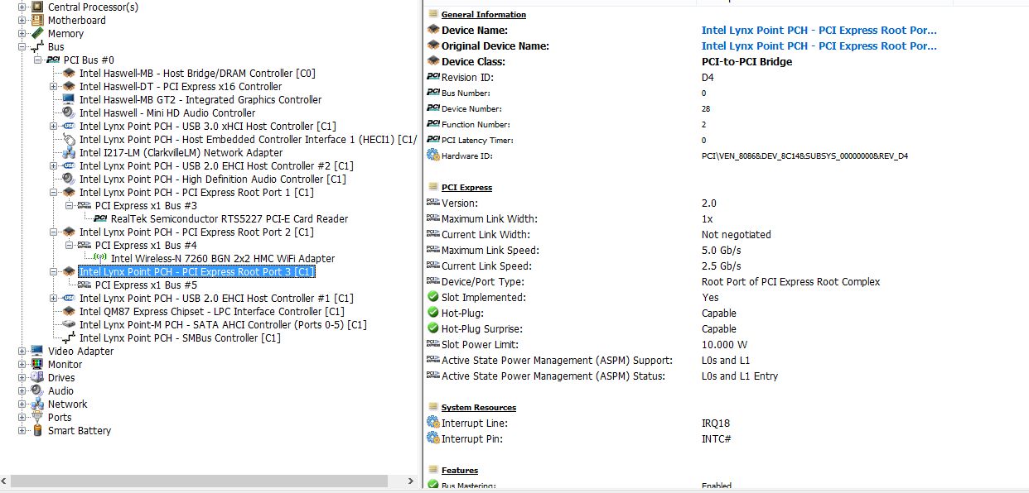Click the ASPM Status value L0s and L1 Entry
This screenshot has height=493, width=1029.
740,376
